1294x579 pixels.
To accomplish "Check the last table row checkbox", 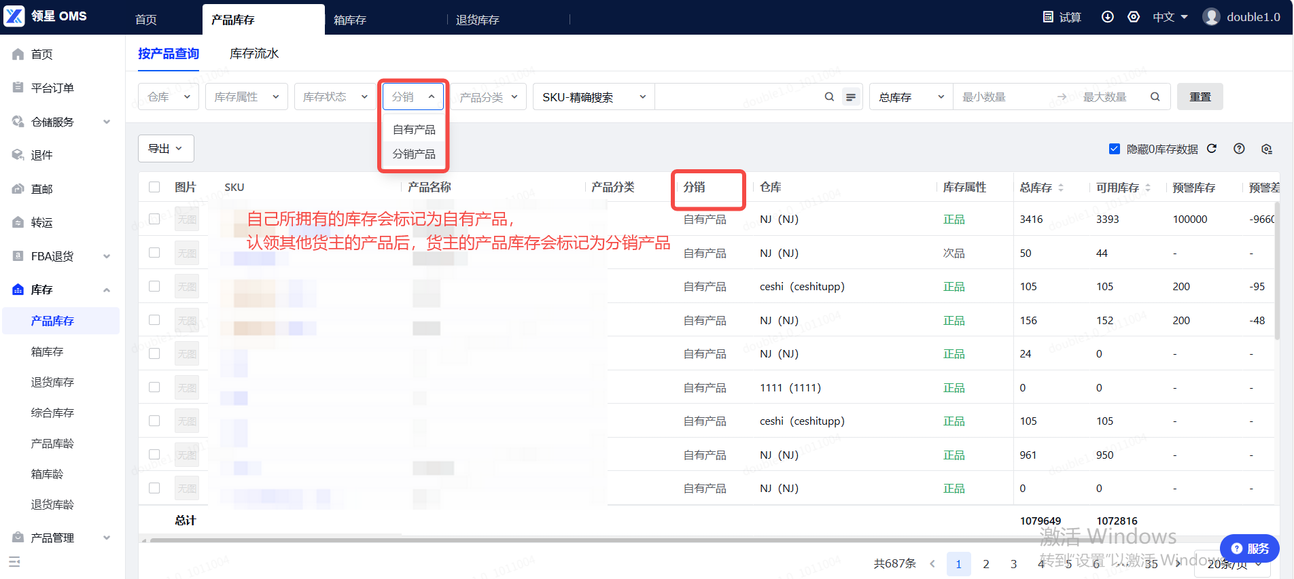I will tap(154, 488).
